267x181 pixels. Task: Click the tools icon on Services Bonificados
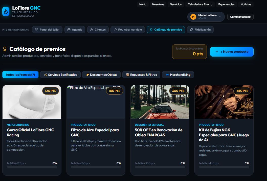tap(46, 75)
